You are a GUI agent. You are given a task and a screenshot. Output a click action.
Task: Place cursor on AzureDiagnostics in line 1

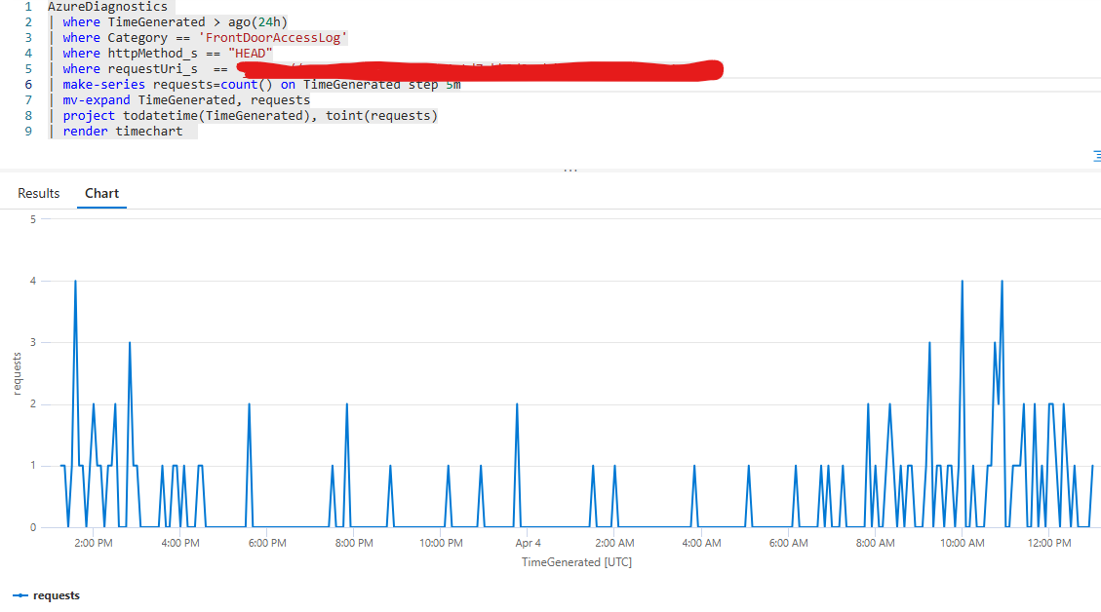tap(106, 7)
